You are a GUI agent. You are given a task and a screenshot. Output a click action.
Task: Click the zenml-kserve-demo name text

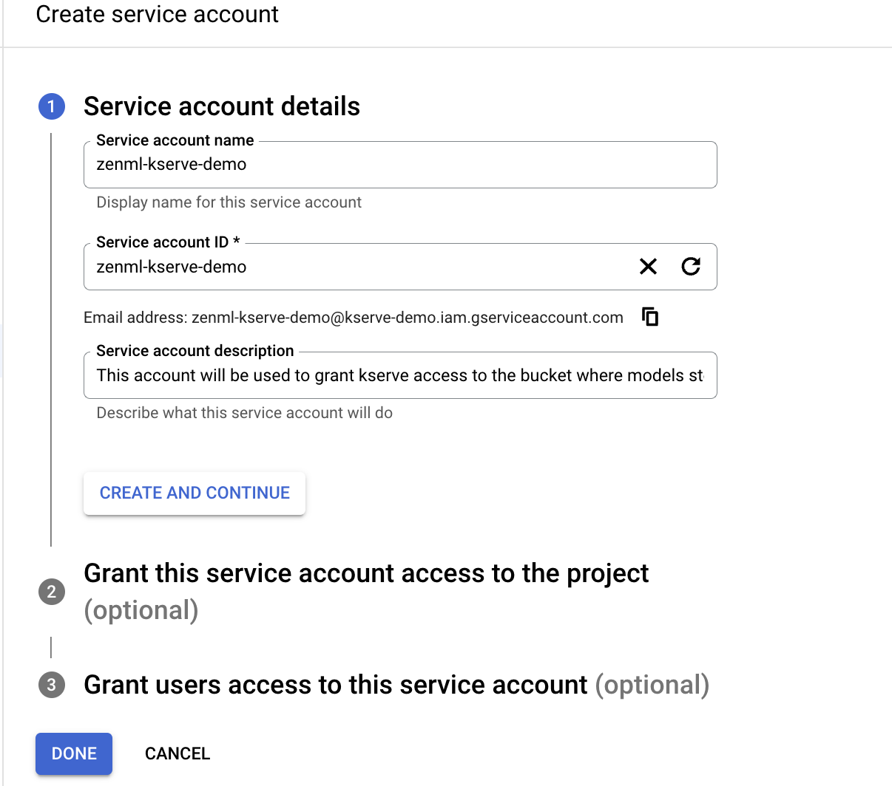pos(171,164)
